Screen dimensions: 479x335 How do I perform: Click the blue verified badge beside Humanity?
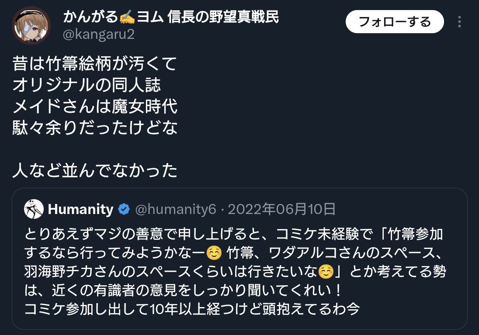point(124,210)
